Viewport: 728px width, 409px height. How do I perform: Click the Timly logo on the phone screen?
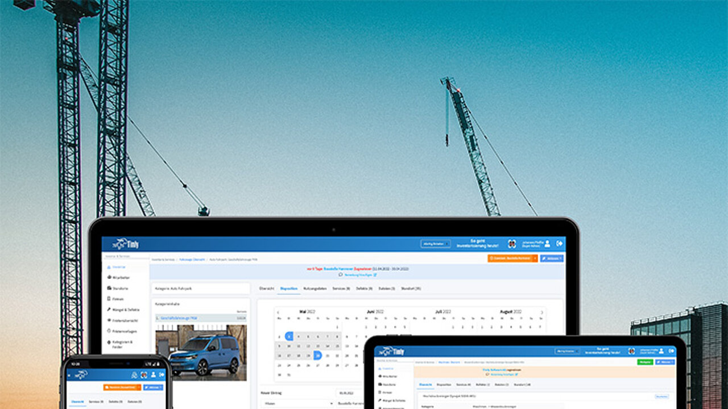(81, 375)
